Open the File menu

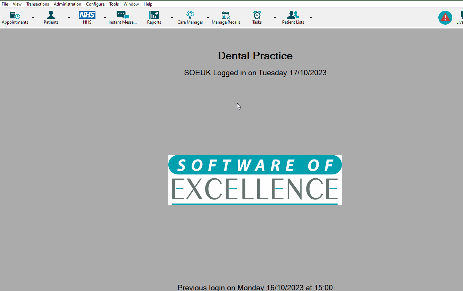(5, 4)
